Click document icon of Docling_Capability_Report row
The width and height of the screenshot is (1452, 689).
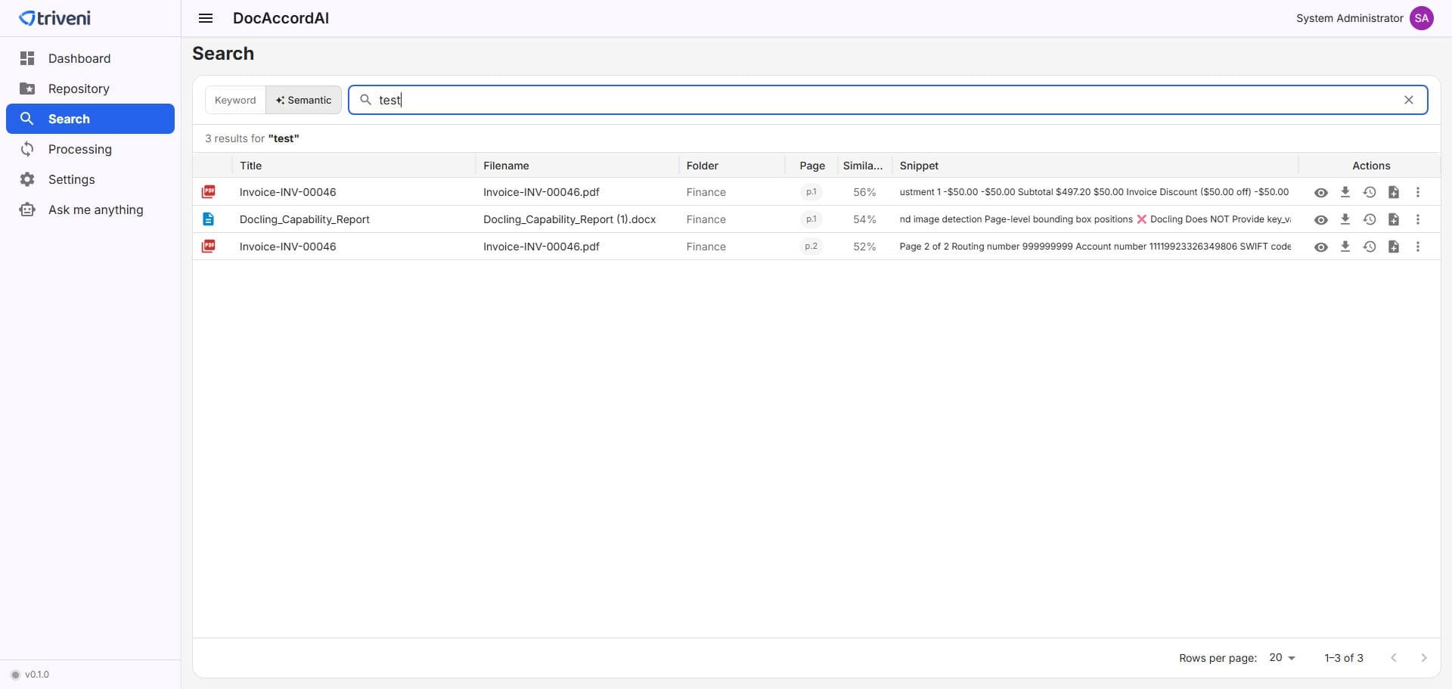[x=209, y=219]
